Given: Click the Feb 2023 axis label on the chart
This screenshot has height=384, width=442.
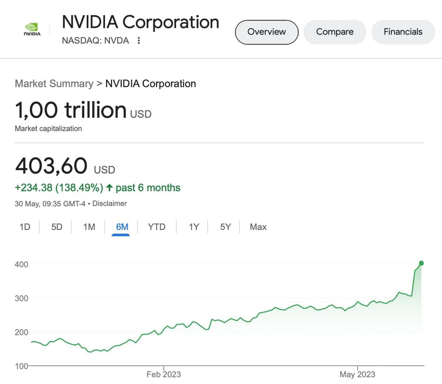Looking at the screenshot, I should [164, 374].
